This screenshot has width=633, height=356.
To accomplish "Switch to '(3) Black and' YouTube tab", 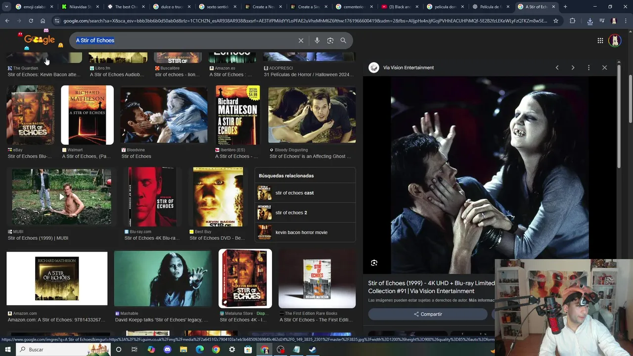I will 400,7.
